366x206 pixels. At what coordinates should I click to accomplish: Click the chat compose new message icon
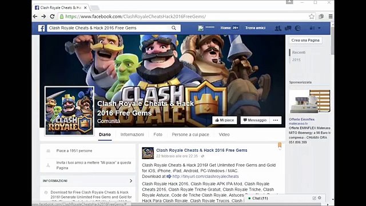314,198
